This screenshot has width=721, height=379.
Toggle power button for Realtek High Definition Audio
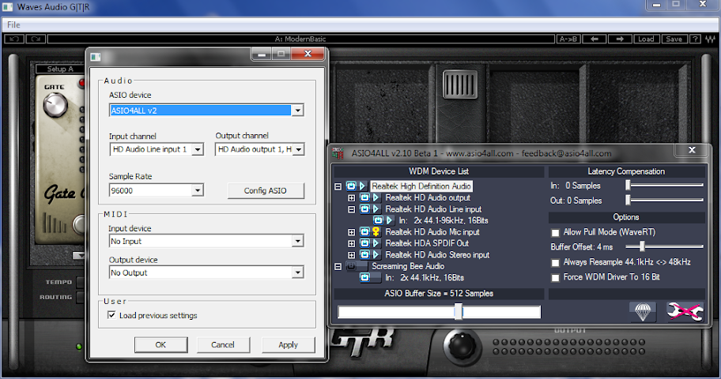351,186
